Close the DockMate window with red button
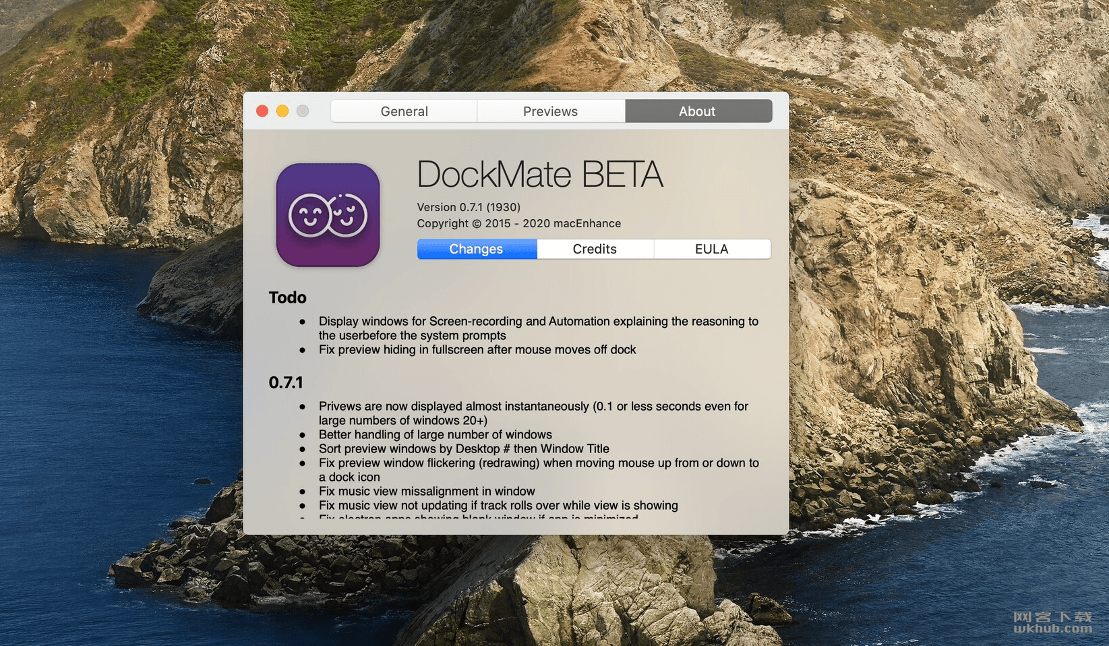This screenshot has height=646, width=1109. point(262,111)
